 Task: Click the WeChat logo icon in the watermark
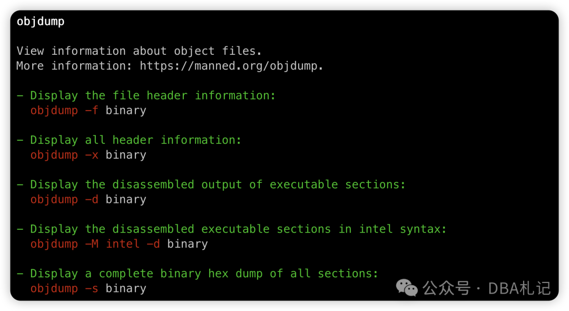point(407,287)
